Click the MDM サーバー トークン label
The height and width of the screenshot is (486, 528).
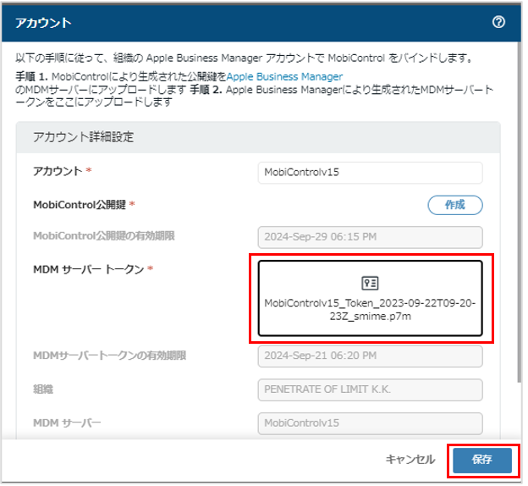89,269
